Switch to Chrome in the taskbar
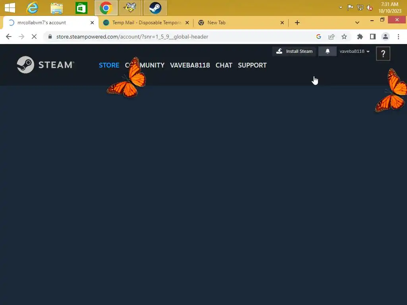The image size is (407, 305). [x=106, y=8]
